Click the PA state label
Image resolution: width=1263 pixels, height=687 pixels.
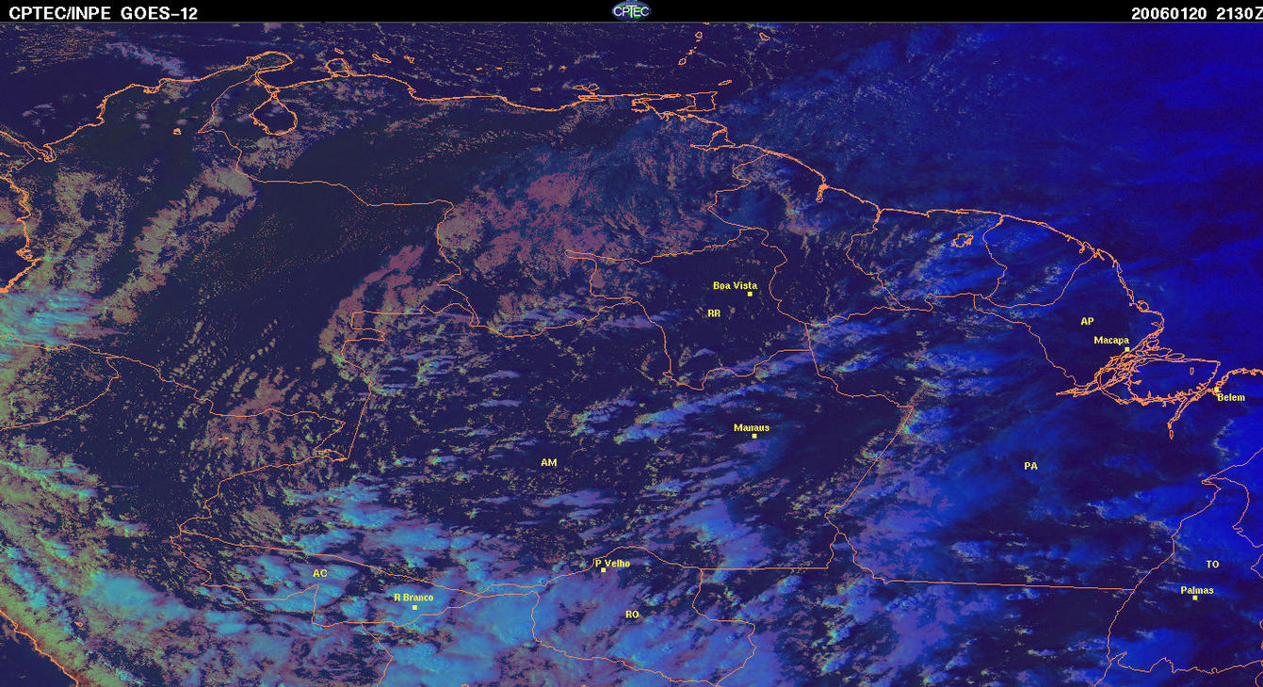tap(1030, 466)
